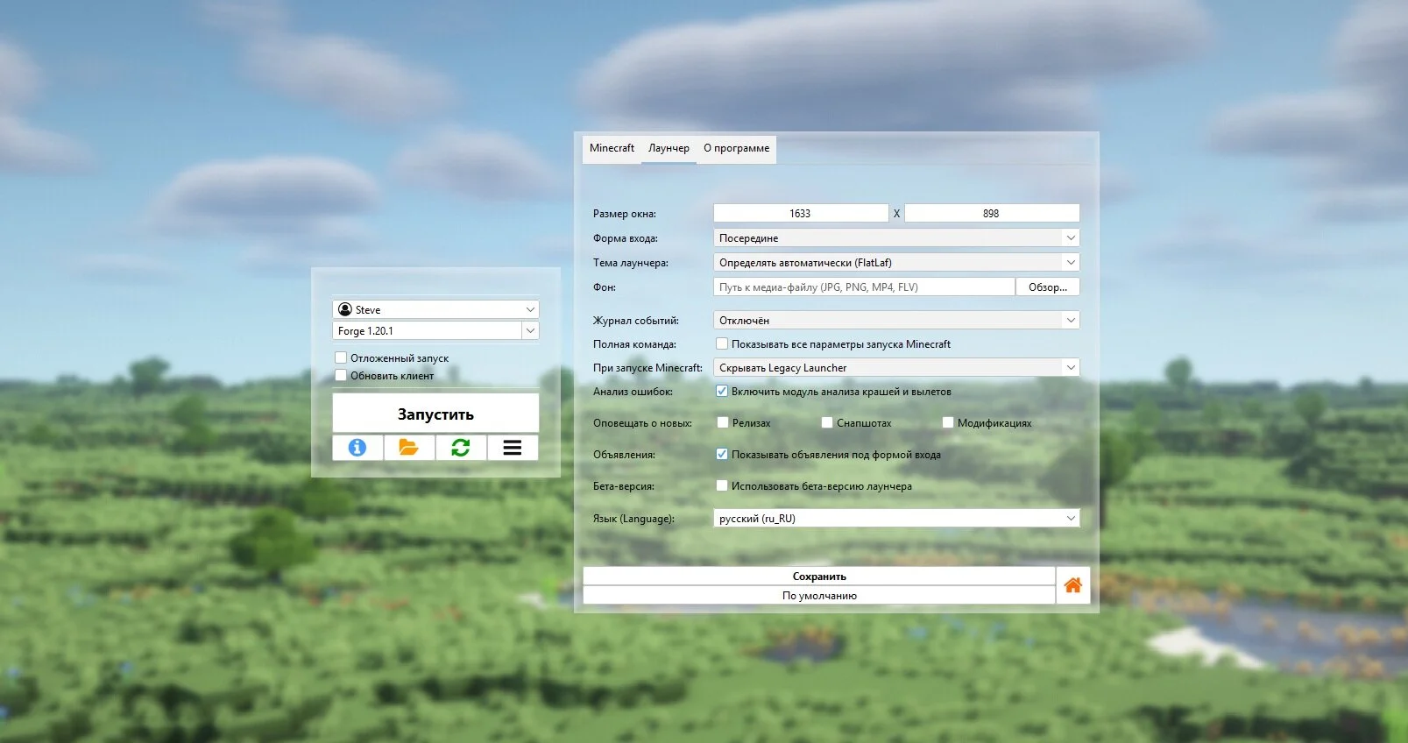This screenshot has width=1408, height=743.
Task: Open the game folder icon
Action: (x=408, y=448)
